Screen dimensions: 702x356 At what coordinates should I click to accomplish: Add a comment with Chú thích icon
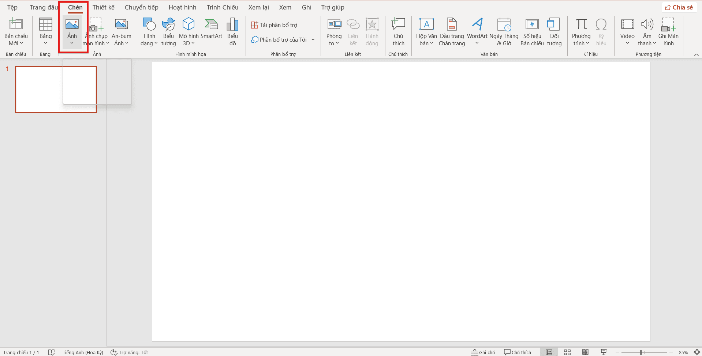coord(398,25)
